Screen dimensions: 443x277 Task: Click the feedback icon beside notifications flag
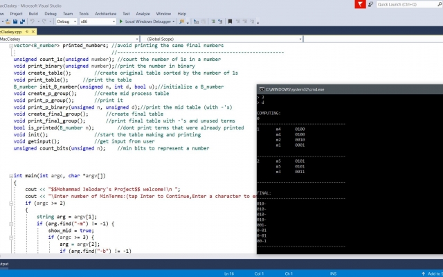[371, 4]
